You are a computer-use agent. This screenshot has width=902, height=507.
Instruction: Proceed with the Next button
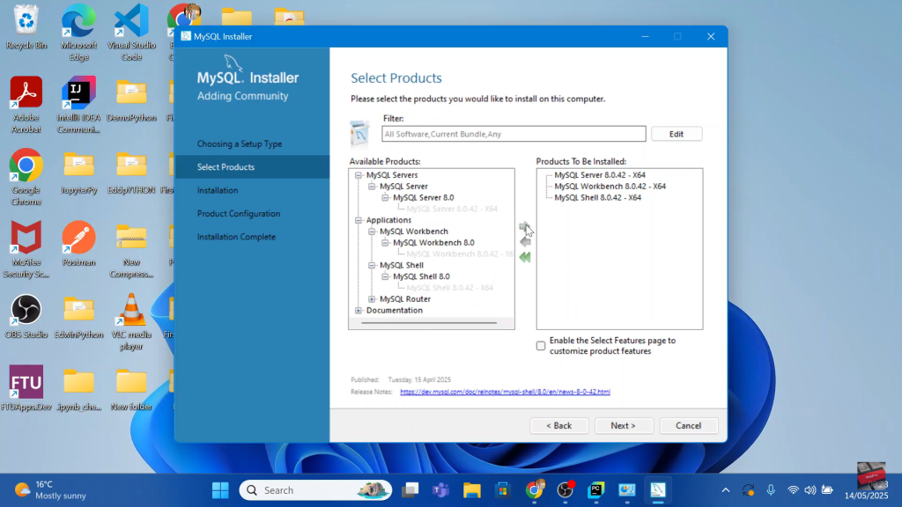point(624,425)
